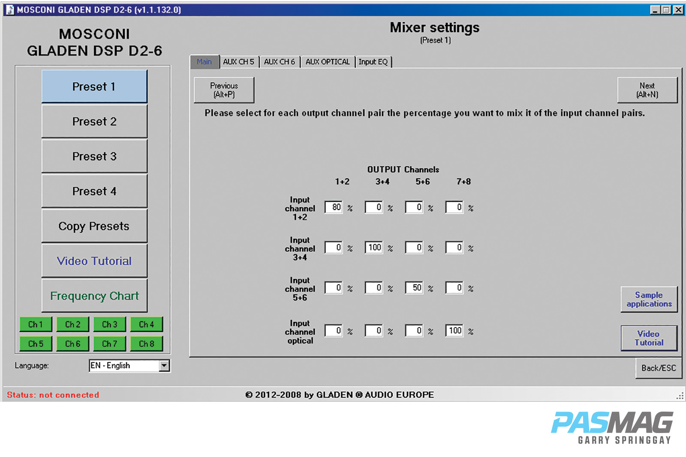The height and width of the screenshot is (457, 686).
Task: Toggle the Ch 1 channel button
Action: click(36, 324)
